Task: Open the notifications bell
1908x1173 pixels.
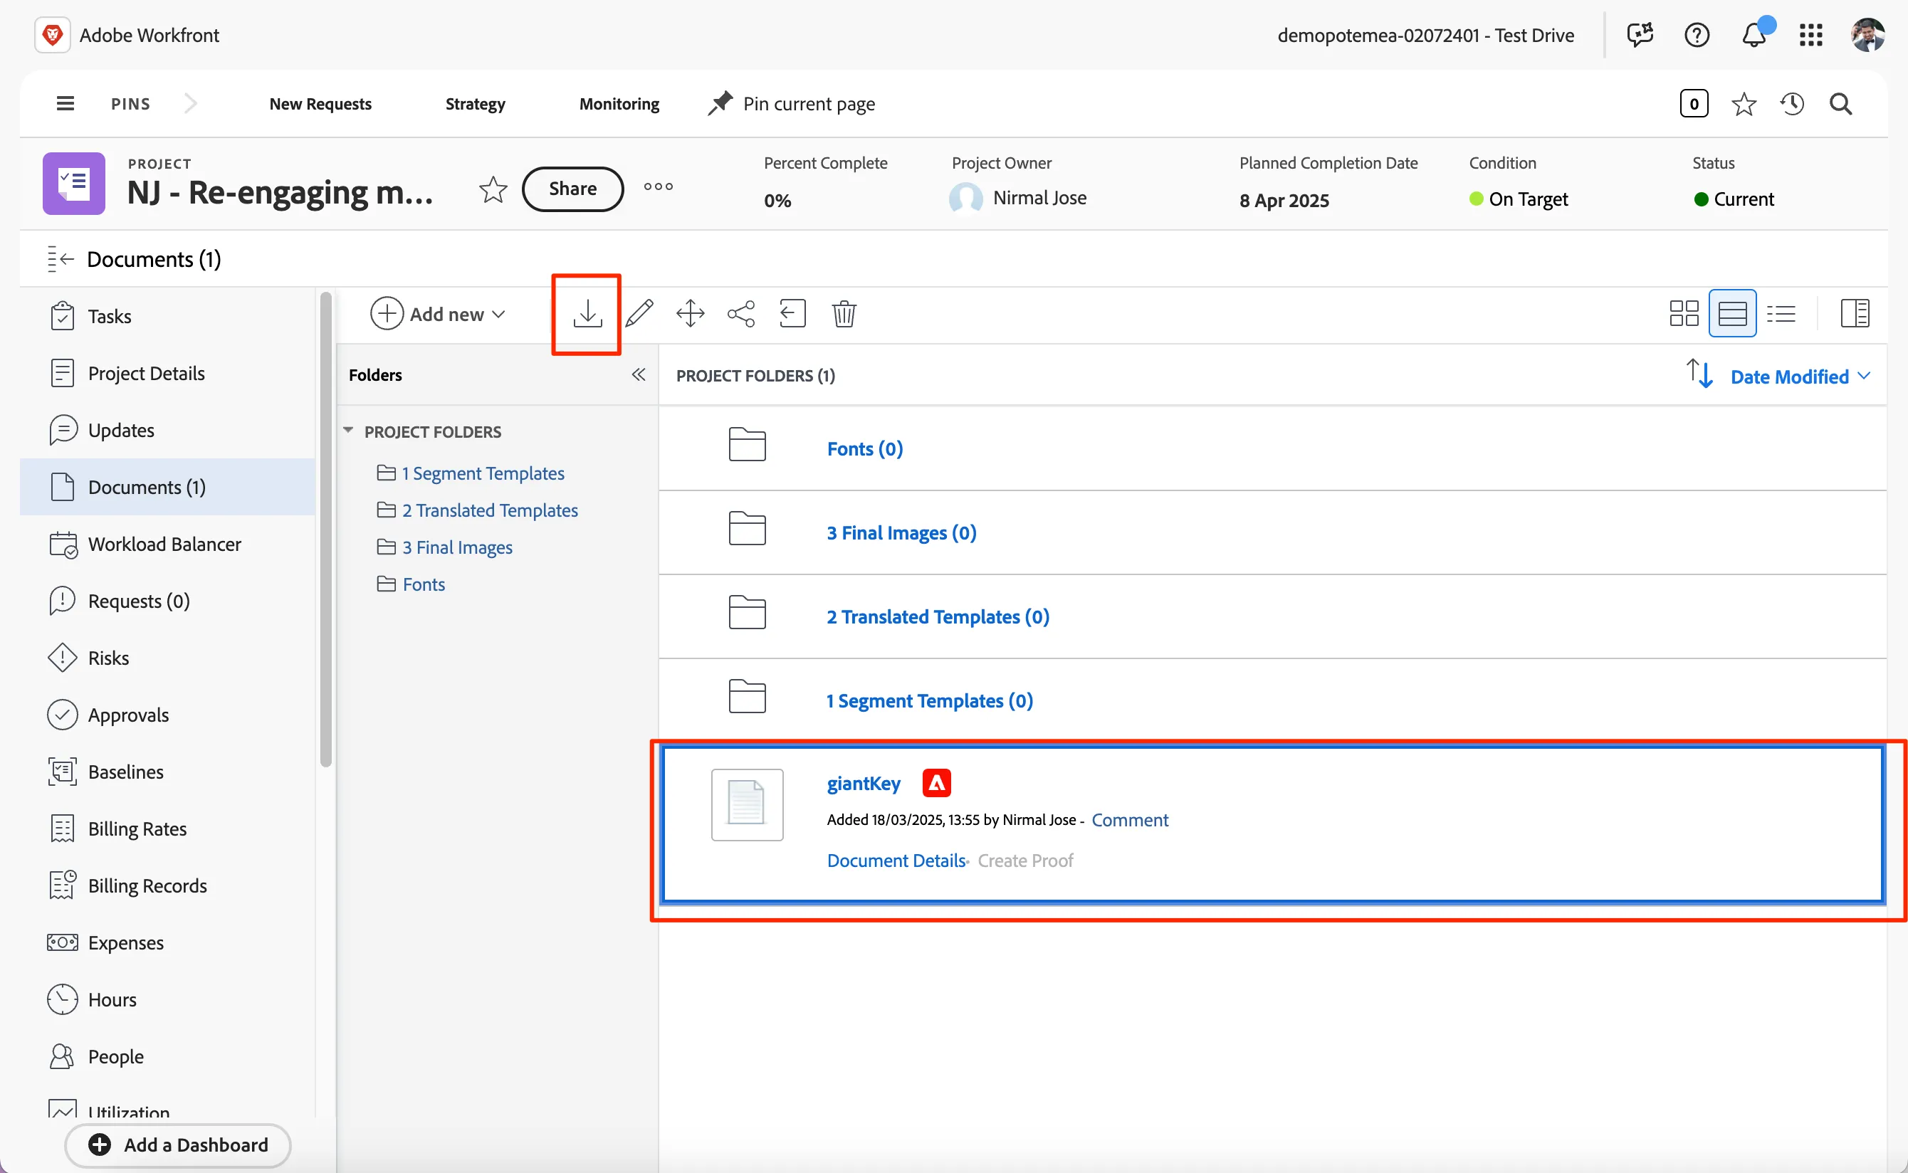Action: click(x=1755, y=34)
